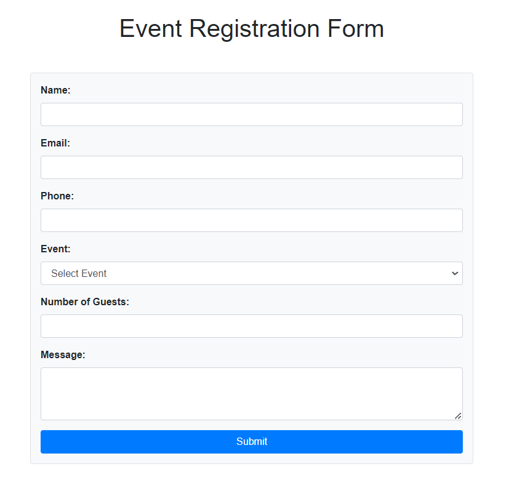The width and height of the screenshot is (509, 496).
Task: Click the blue Submit button
Action: pos(252,442)
